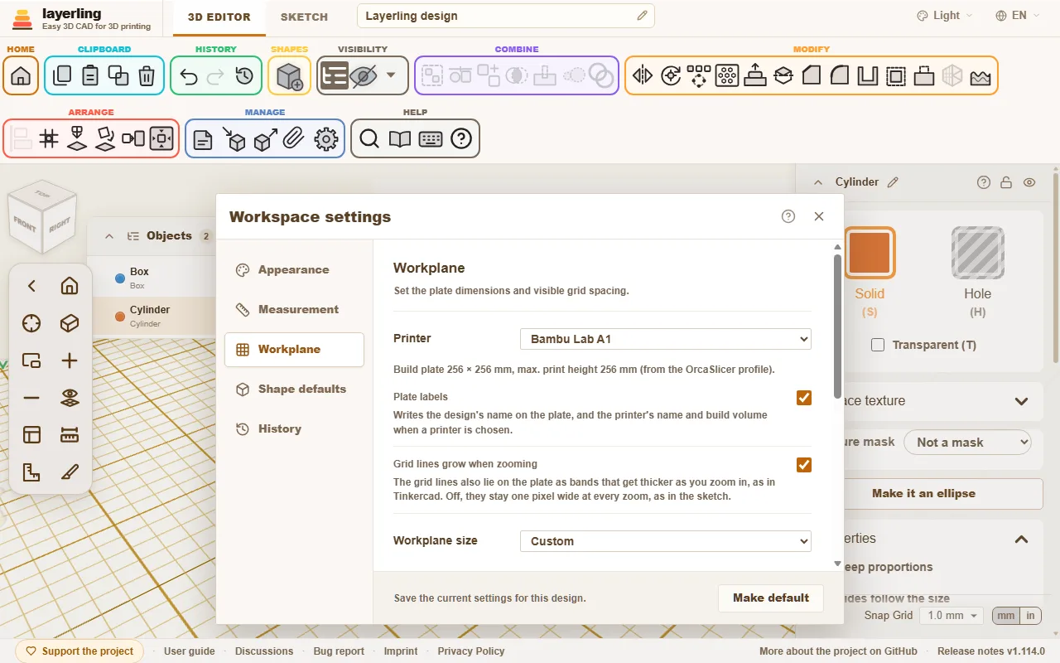Open the EN language dropdown
Viewport: 1060px width, 663px height.
(1019, 16)
